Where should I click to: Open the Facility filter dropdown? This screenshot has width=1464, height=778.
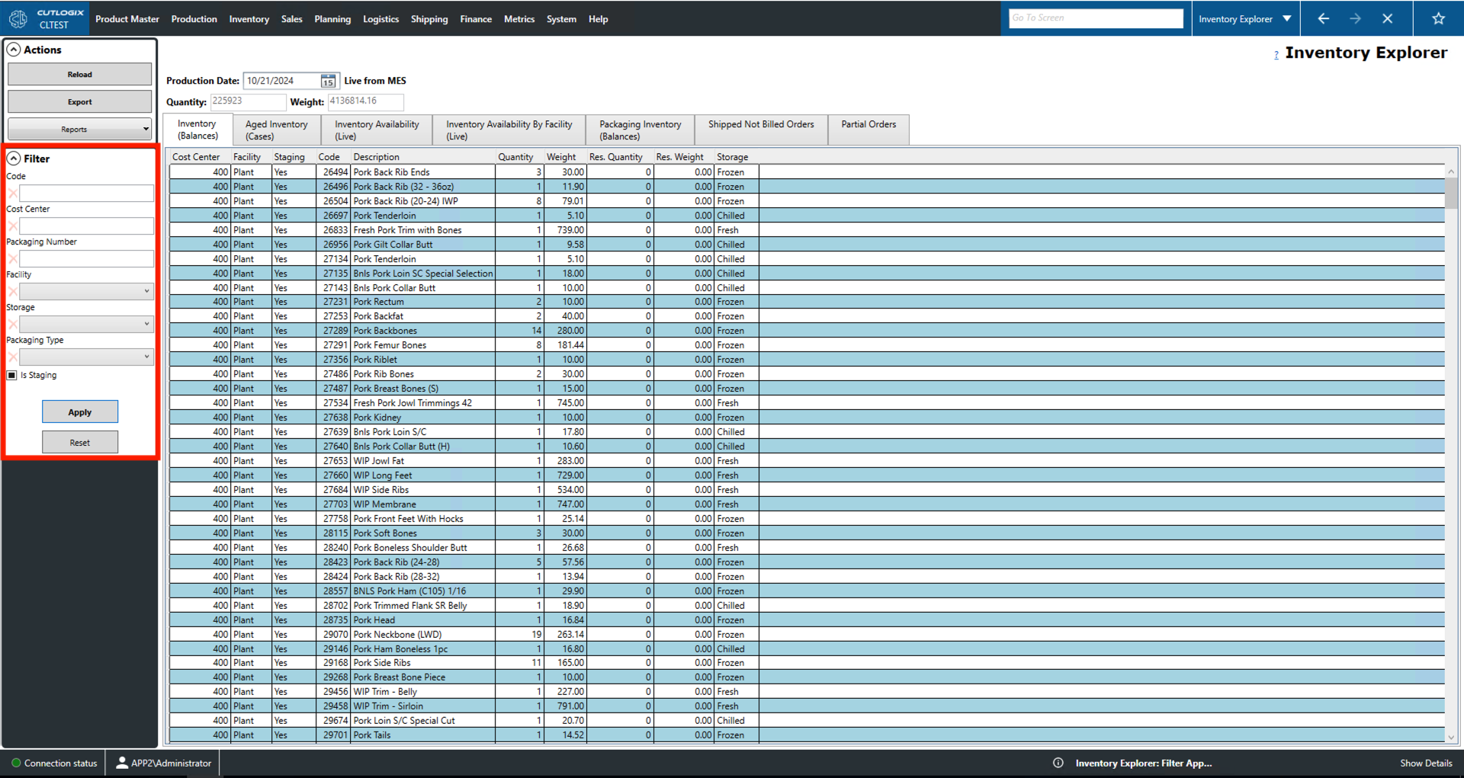86,291
